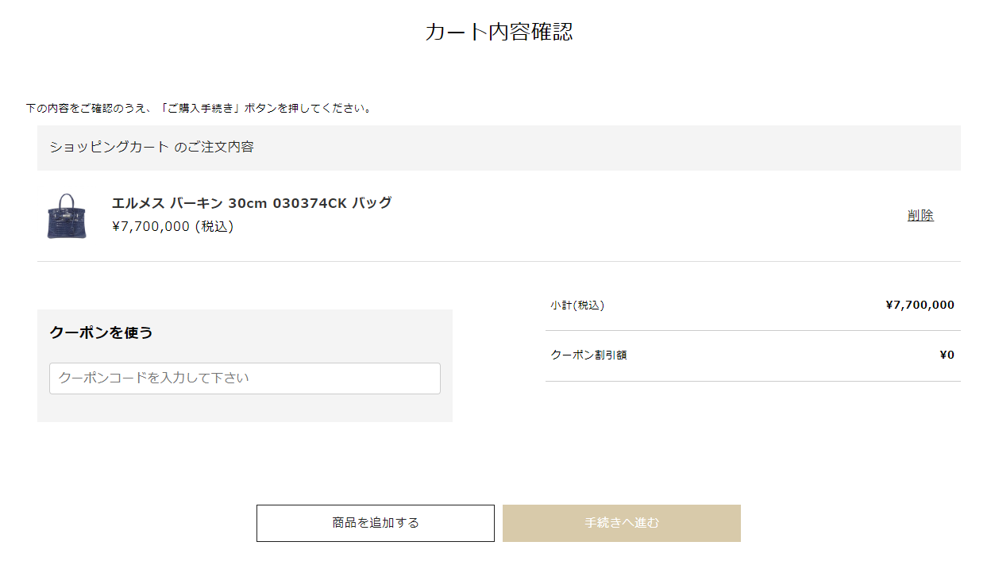Click the instruction sentence above the cart
Viewport: 995px width, 561px height.
[x=199, y=108]
